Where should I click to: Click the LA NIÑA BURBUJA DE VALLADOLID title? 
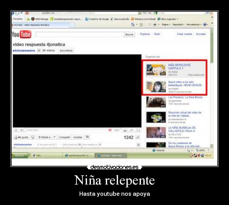182,129
